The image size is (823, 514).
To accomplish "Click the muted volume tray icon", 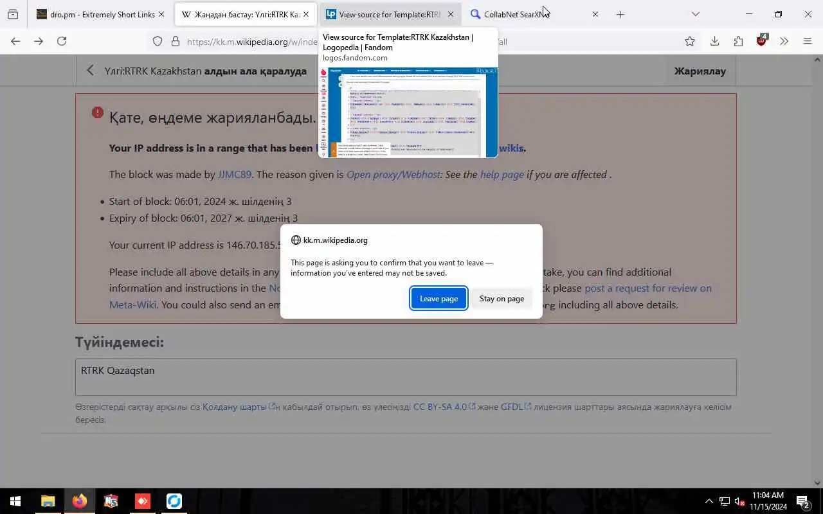I will 739,501.
